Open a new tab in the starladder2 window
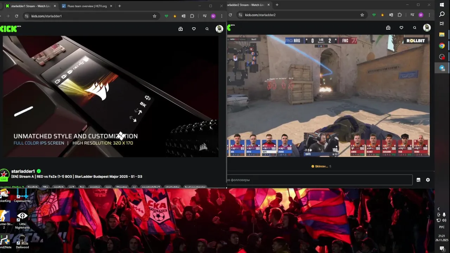Screen dimensions: 450x253 tap(277, 5)
